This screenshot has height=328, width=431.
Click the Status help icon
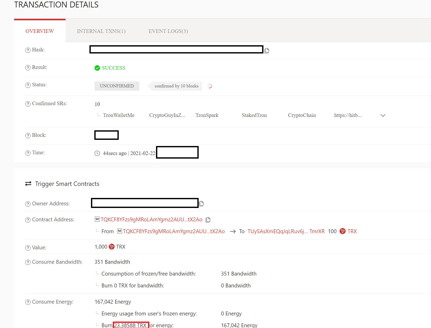tap(28, 85)
